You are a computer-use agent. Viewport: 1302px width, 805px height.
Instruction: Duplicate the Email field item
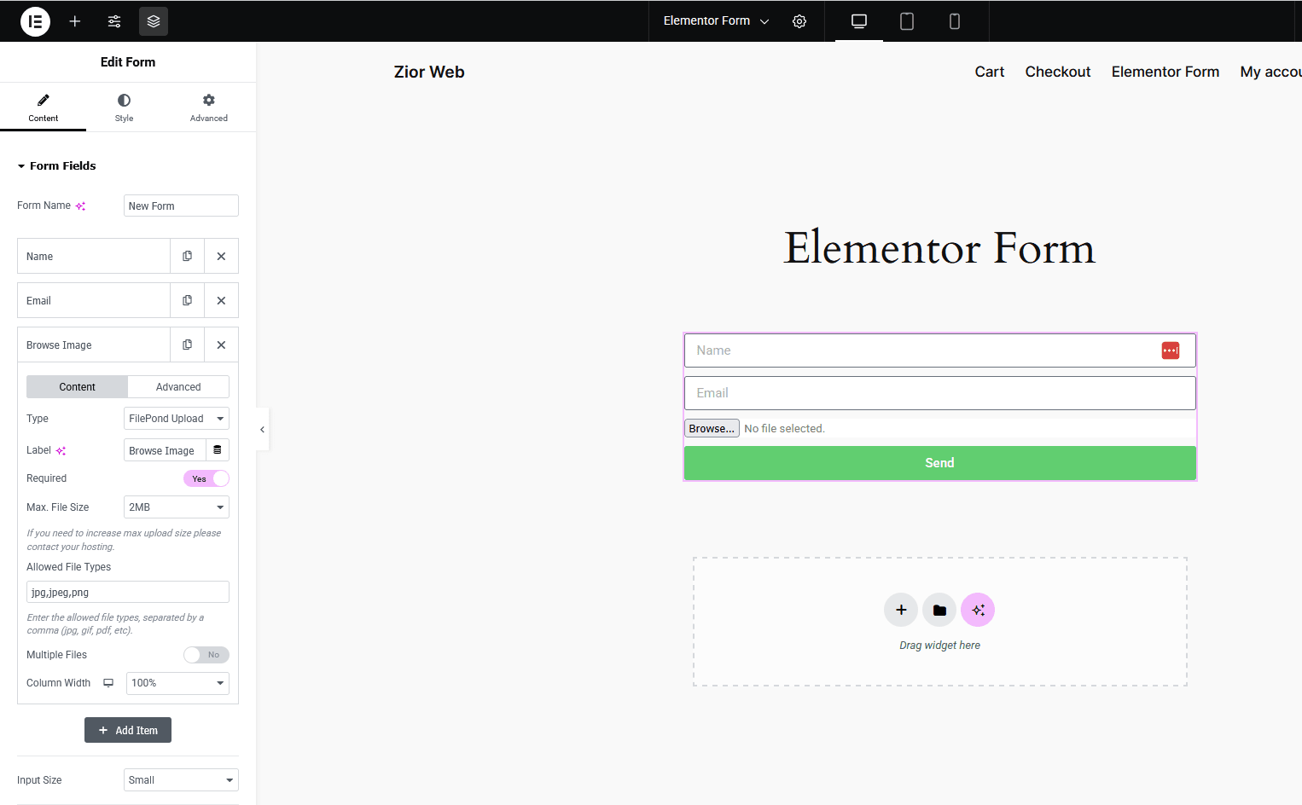point(187,300)
